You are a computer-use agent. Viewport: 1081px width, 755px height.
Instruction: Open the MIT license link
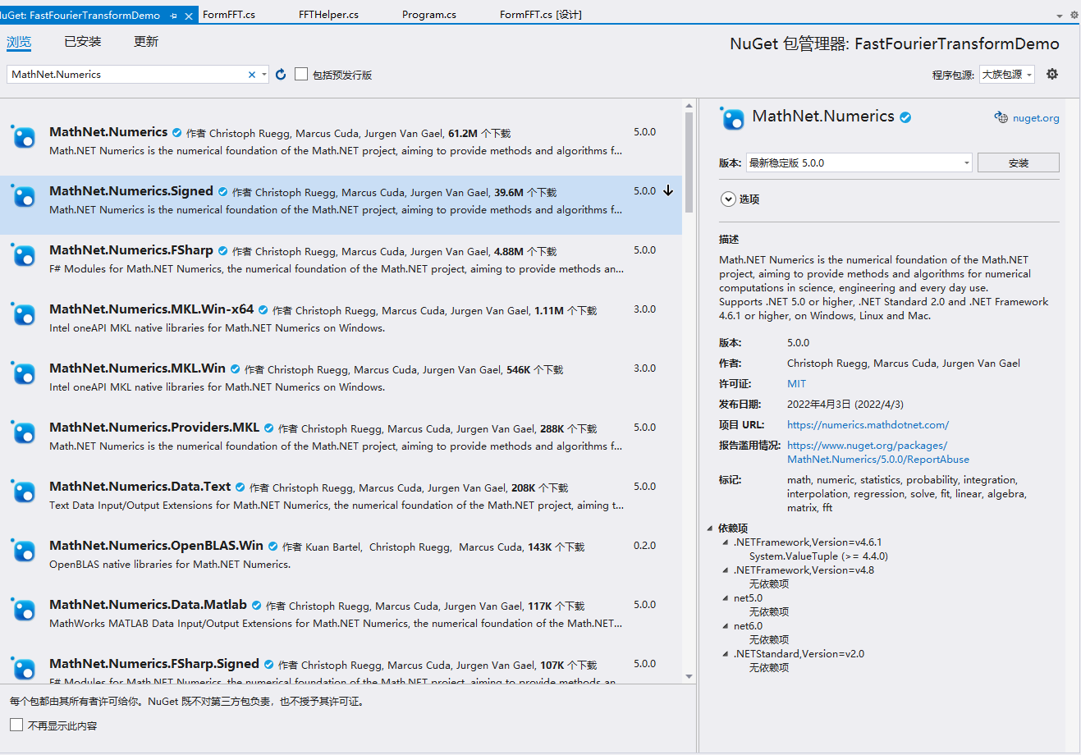pyautogui.click(x=796, y=384)
